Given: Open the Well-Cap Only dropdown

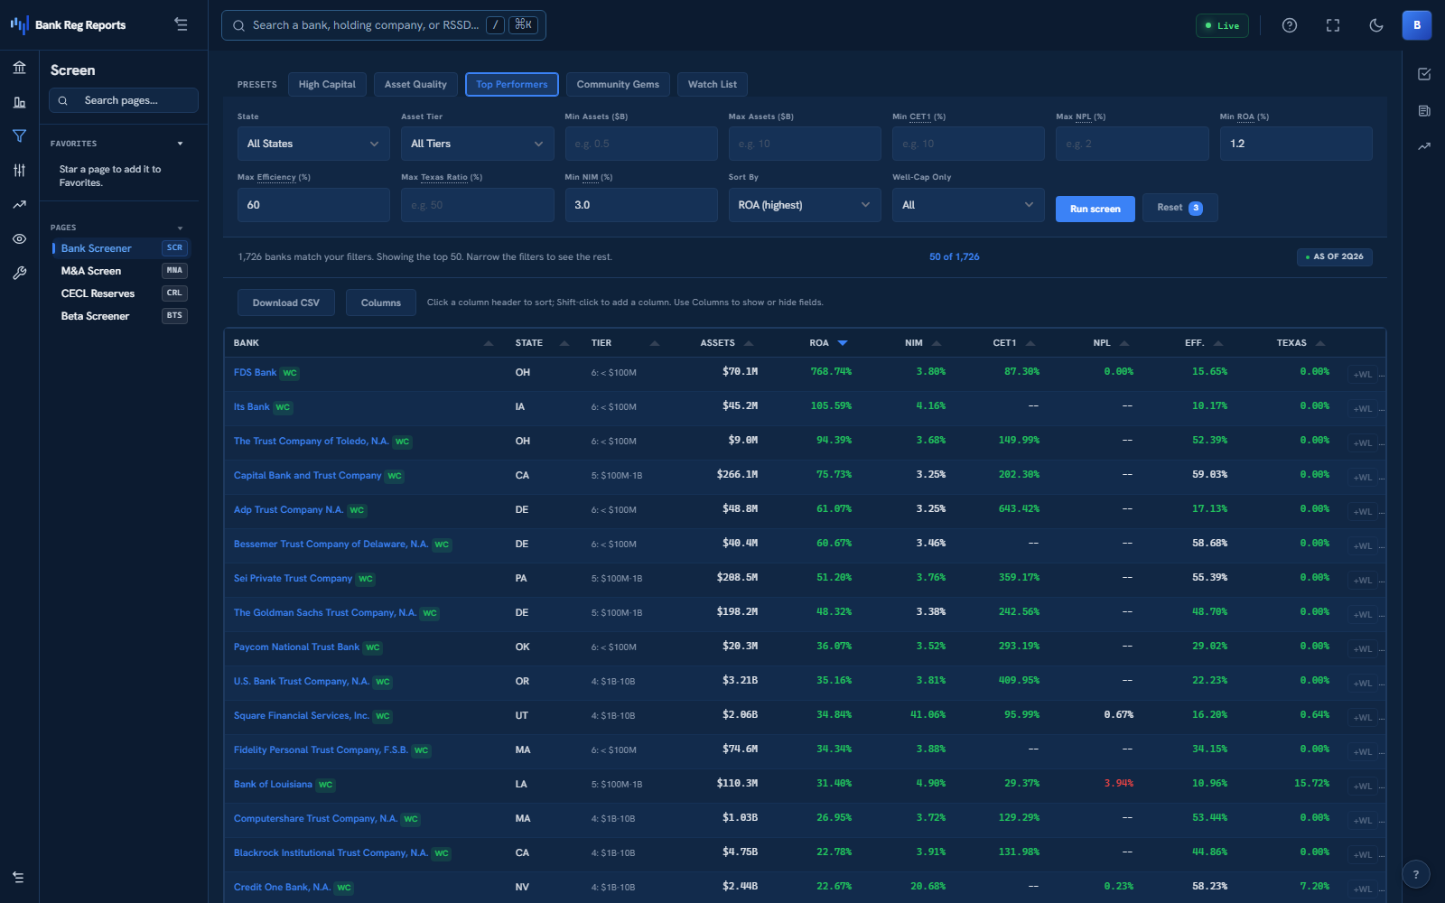Looking at the screenshot, I should click(968, 205).
